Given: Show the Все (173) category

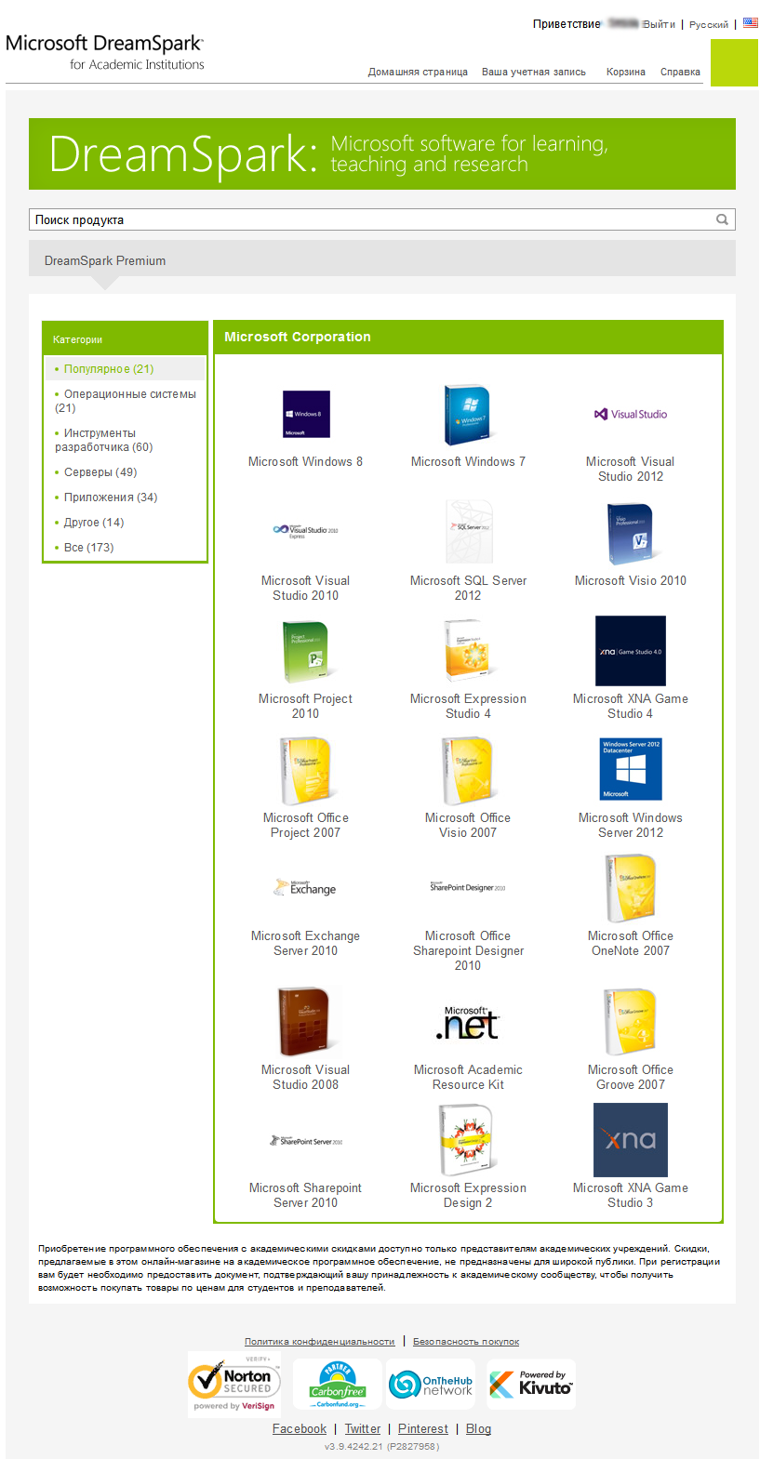Looking at the screenshot, I should (x=88, y=548).
